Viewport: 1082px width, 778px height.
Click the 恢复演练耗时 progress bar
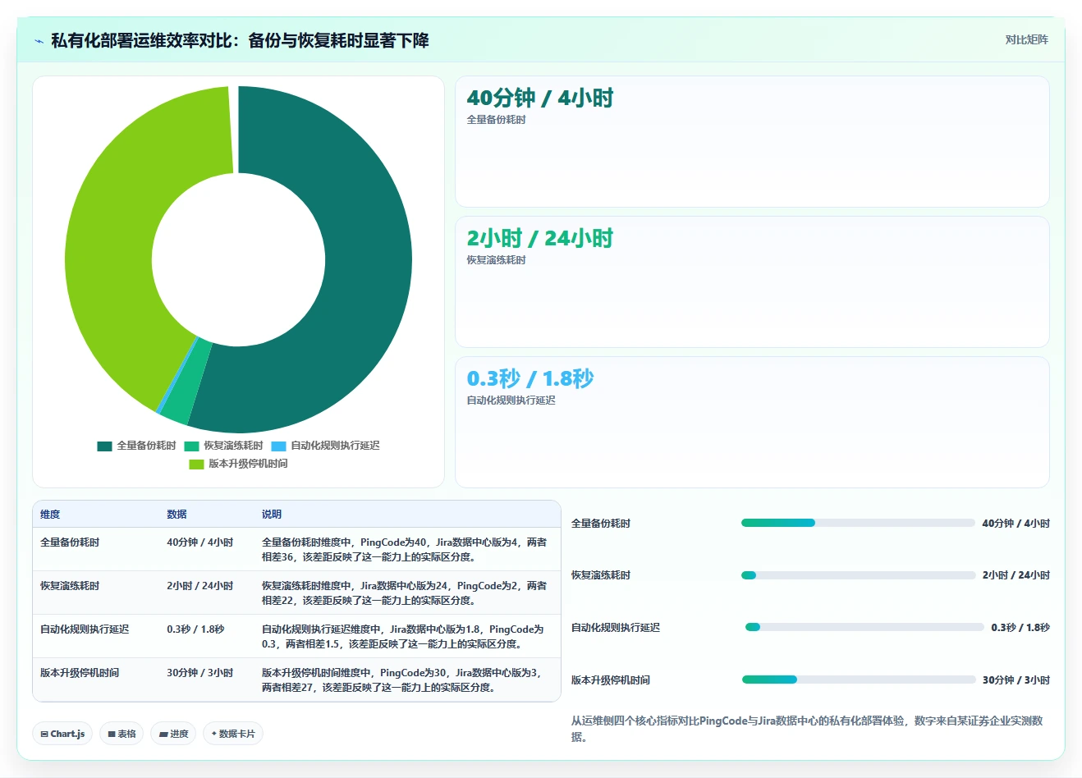(x=858, y=575)
